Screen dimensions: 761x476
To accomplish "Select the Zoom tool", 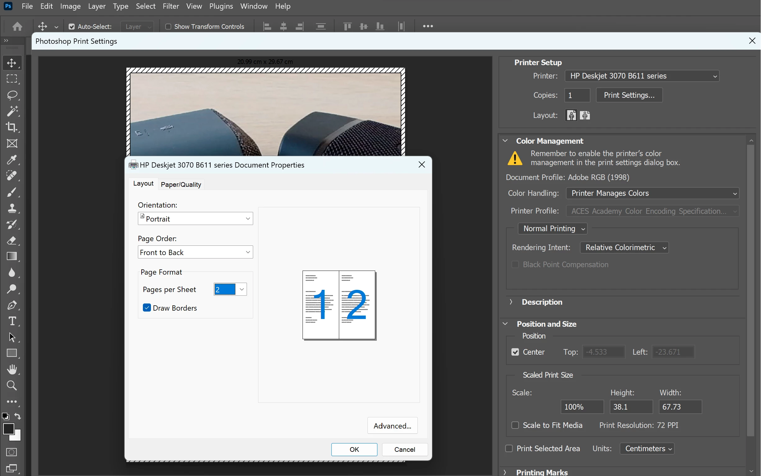I will (x=12, y=385).
